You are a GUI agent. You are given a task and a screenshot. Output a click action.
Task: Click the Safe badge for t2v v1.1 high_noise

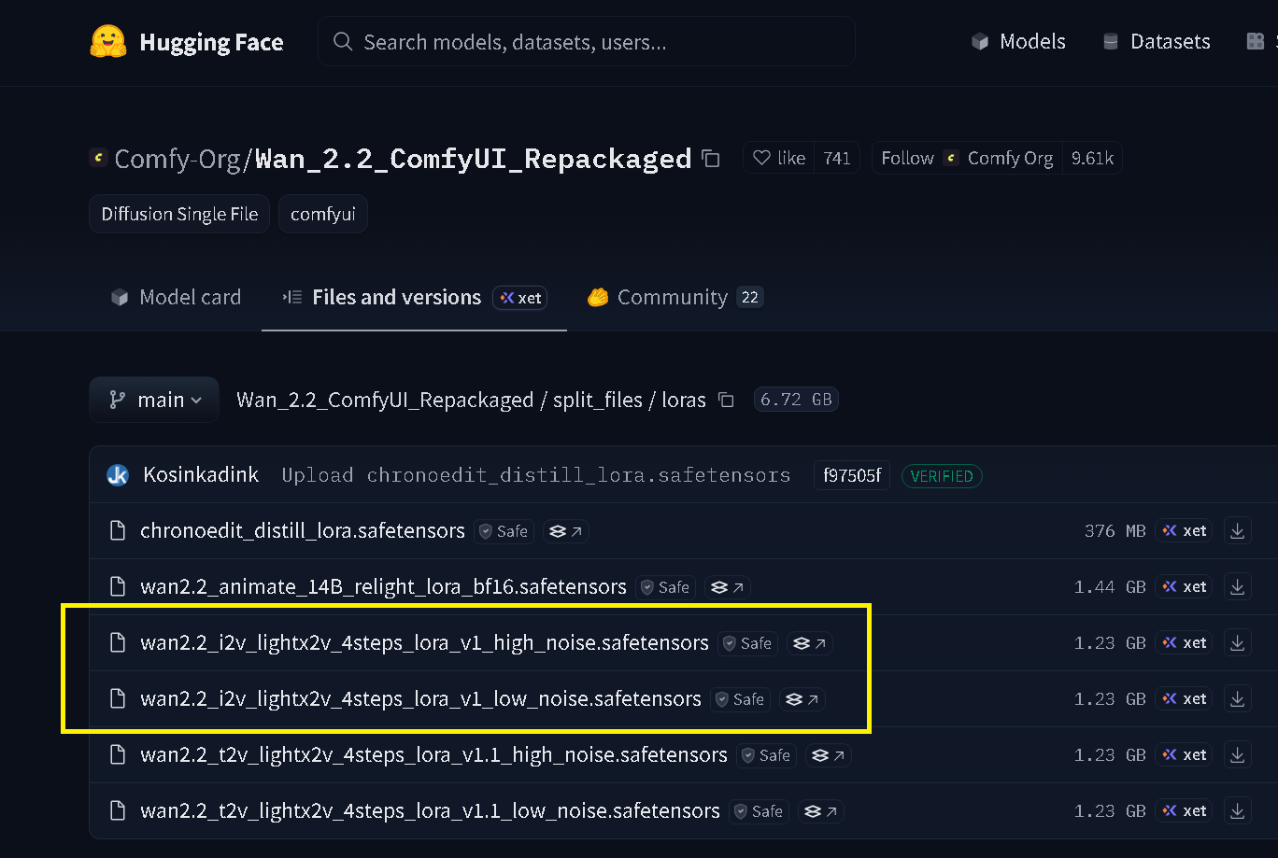pos(766,755)
